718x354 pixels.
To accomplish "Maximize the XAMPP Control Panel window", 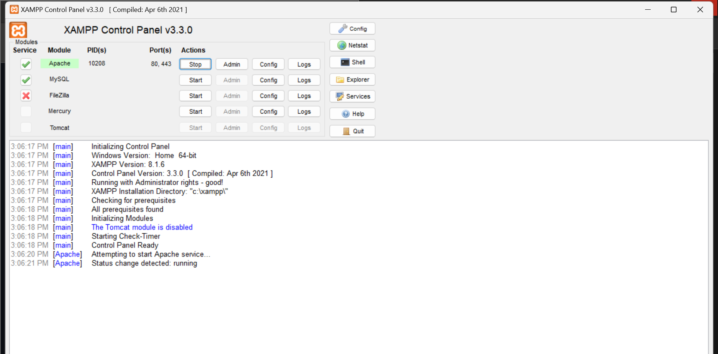I will coord(673,10).
